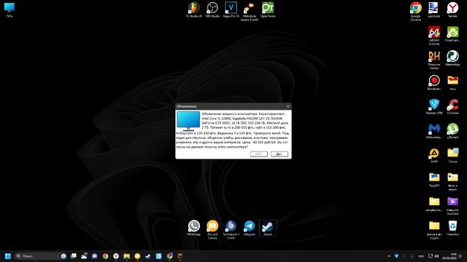Open File Explorer from taskbar
The image size is (467, 262).
126,256
